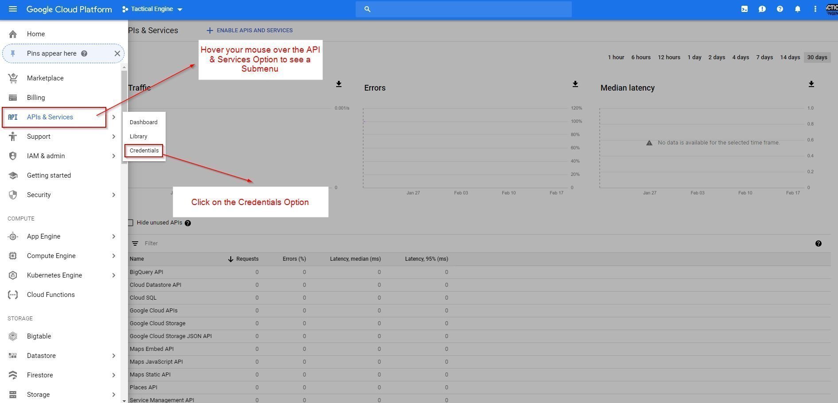Click the Datastore icon
The height and width of the screenshot is (403, 838).
[13, 356]
